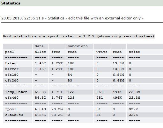This screenshot has height=128, width=163.
Task: Select 13.5M in the Daten row
Action: 118,63
